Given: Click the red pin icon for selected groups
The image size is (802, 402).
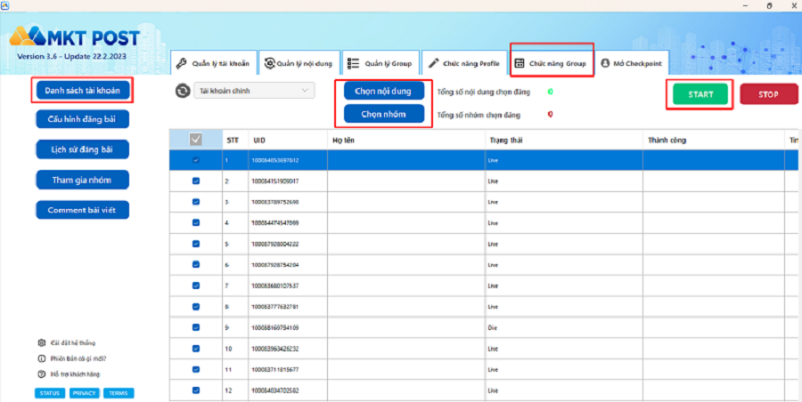Looking at the screenshot, I should (x=551, y=114).
